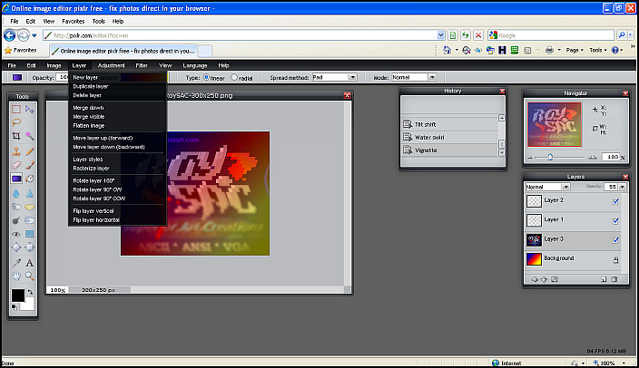Viewport: 639px width, 368px height.
Task: Expand the browser address bar dropdown
Action: tap(440, 35)
